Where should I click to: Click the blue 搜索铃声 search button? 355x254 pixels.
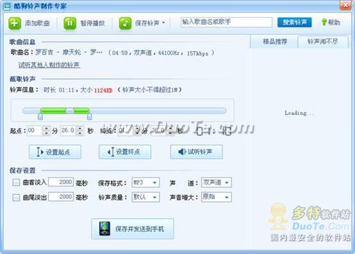pyautogui.click(x=294, y=22)
